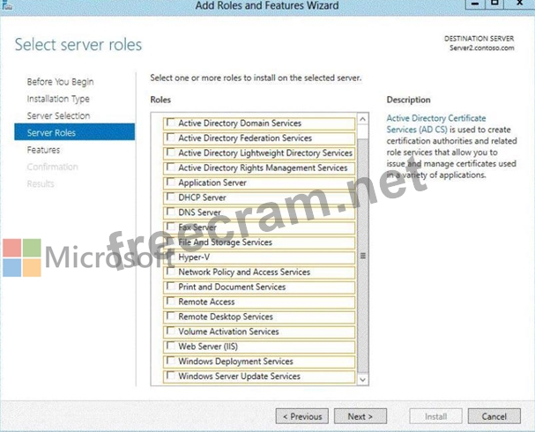Check Windows Server Update Services role
This screenshot has height=432, width=535.
[171, 376]
